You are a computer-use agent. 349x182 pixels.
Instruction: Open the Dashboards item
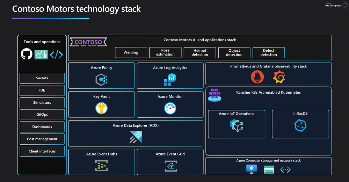click(x=42, y=127)
